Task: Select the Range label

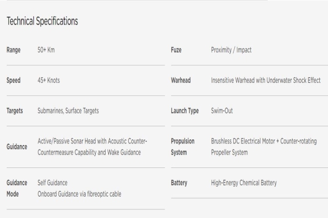Action: [x=14, y=50]
